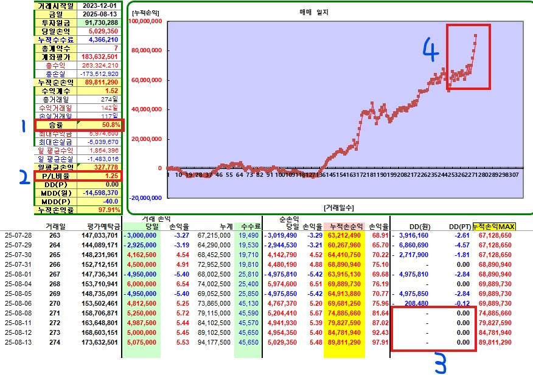Select the 2023-12-01 trade start date cell
Image resolution: width=533 pixels, height=375 pixels.
[99, 5]
